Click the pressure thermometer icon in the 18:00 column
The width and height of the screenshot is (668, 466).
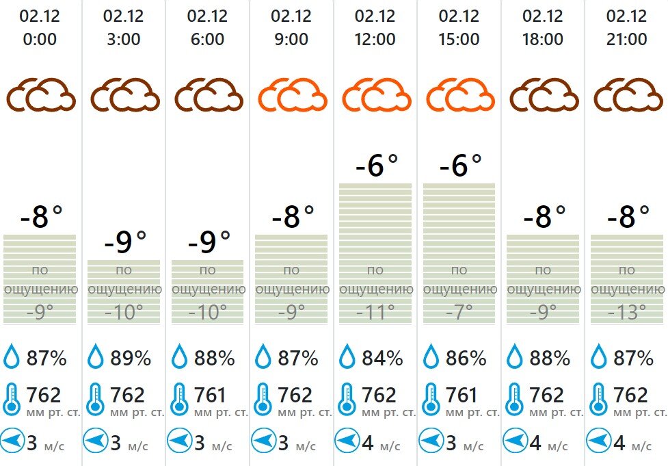(x=515, y=400)
